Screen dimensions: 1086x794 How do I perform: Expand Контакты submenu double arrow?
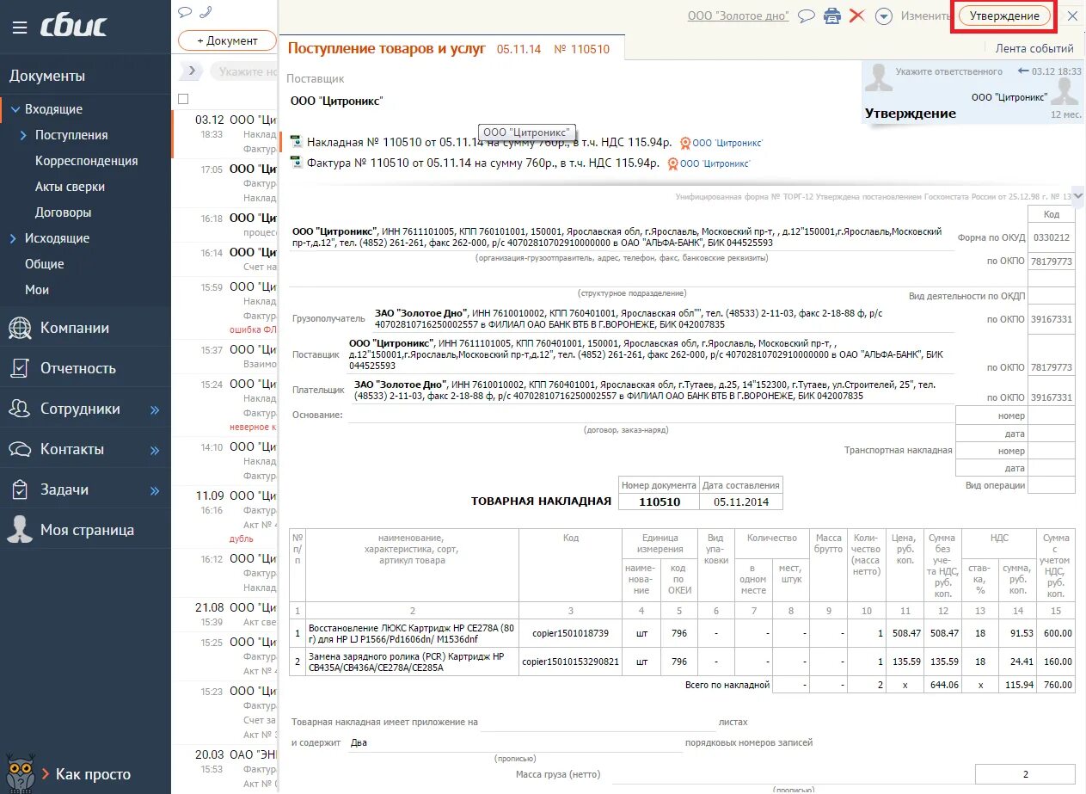155,451
